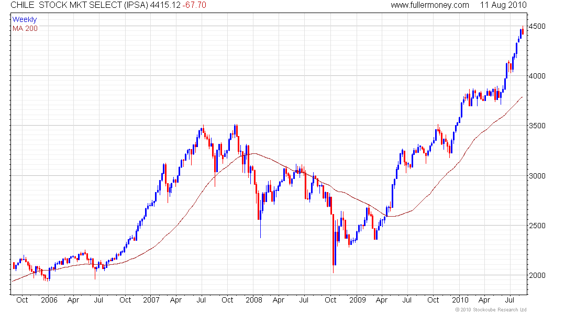Click the 4000 price axis label
Image resolution: width=576 pixels, height=314 pixels.
pyautogui.click(x=537, y=76)
